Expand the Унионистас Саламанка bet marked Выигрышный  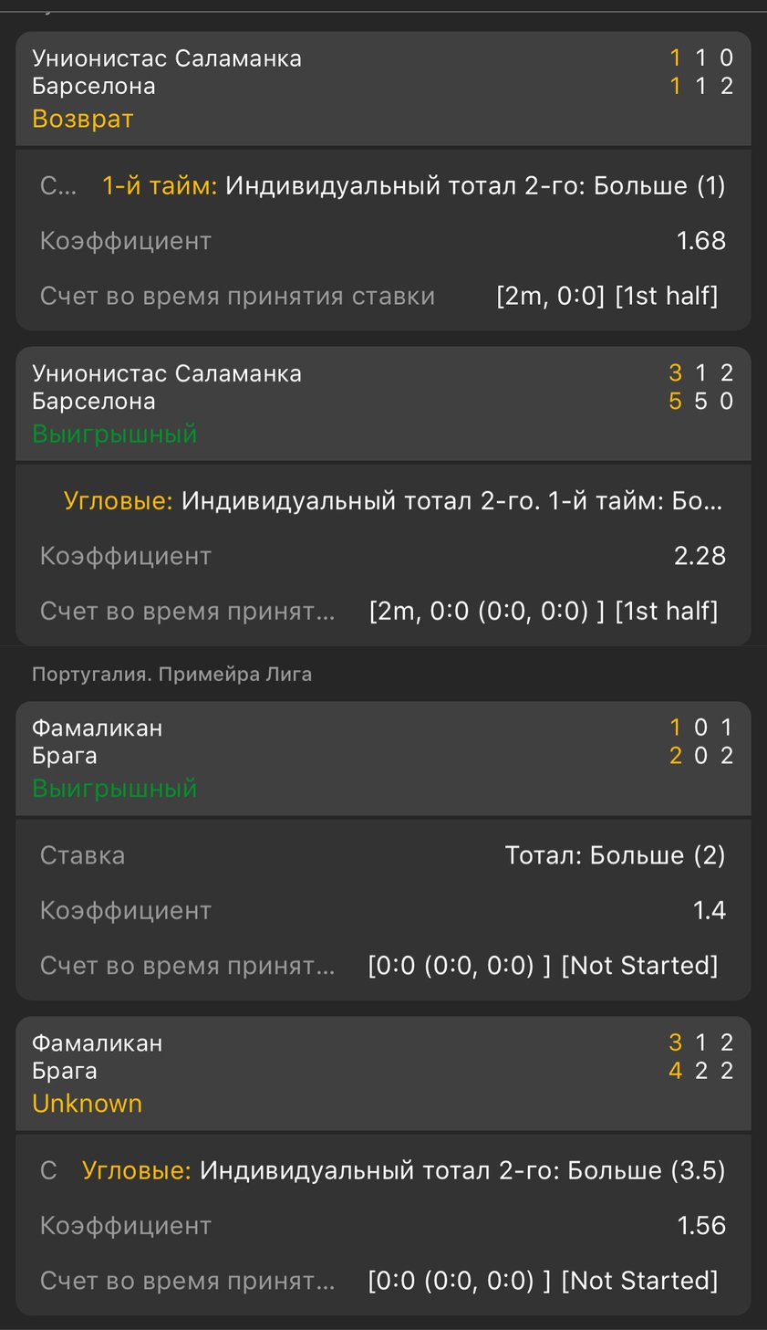(x=383, y=403)
